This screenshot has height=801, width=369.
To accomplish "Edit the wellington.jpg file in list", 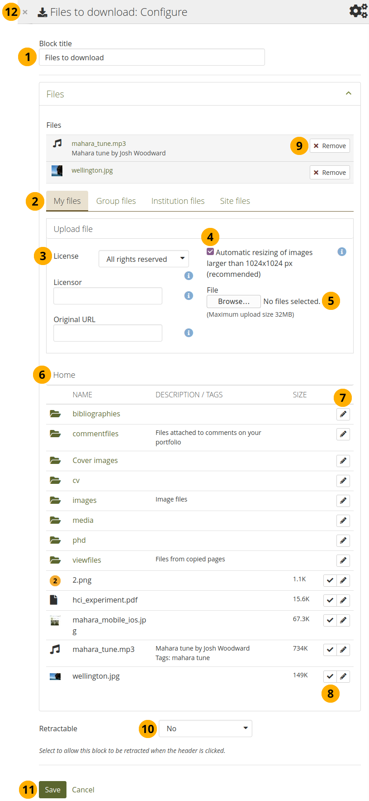I will point(343,676).
